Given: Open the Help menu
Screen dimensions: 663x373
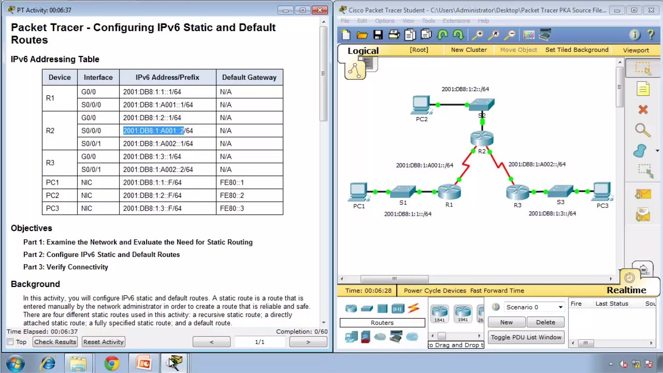Looking at the screenshot, I should (483, 21).
